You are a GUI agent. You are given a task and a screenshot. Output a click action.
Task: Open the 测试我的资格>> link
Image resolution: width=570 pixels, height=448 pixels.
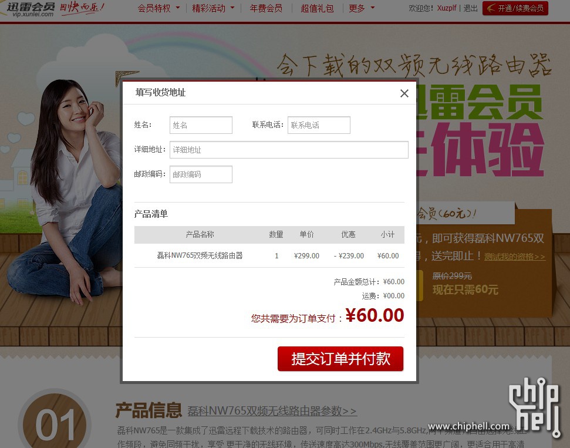(515, 257)
